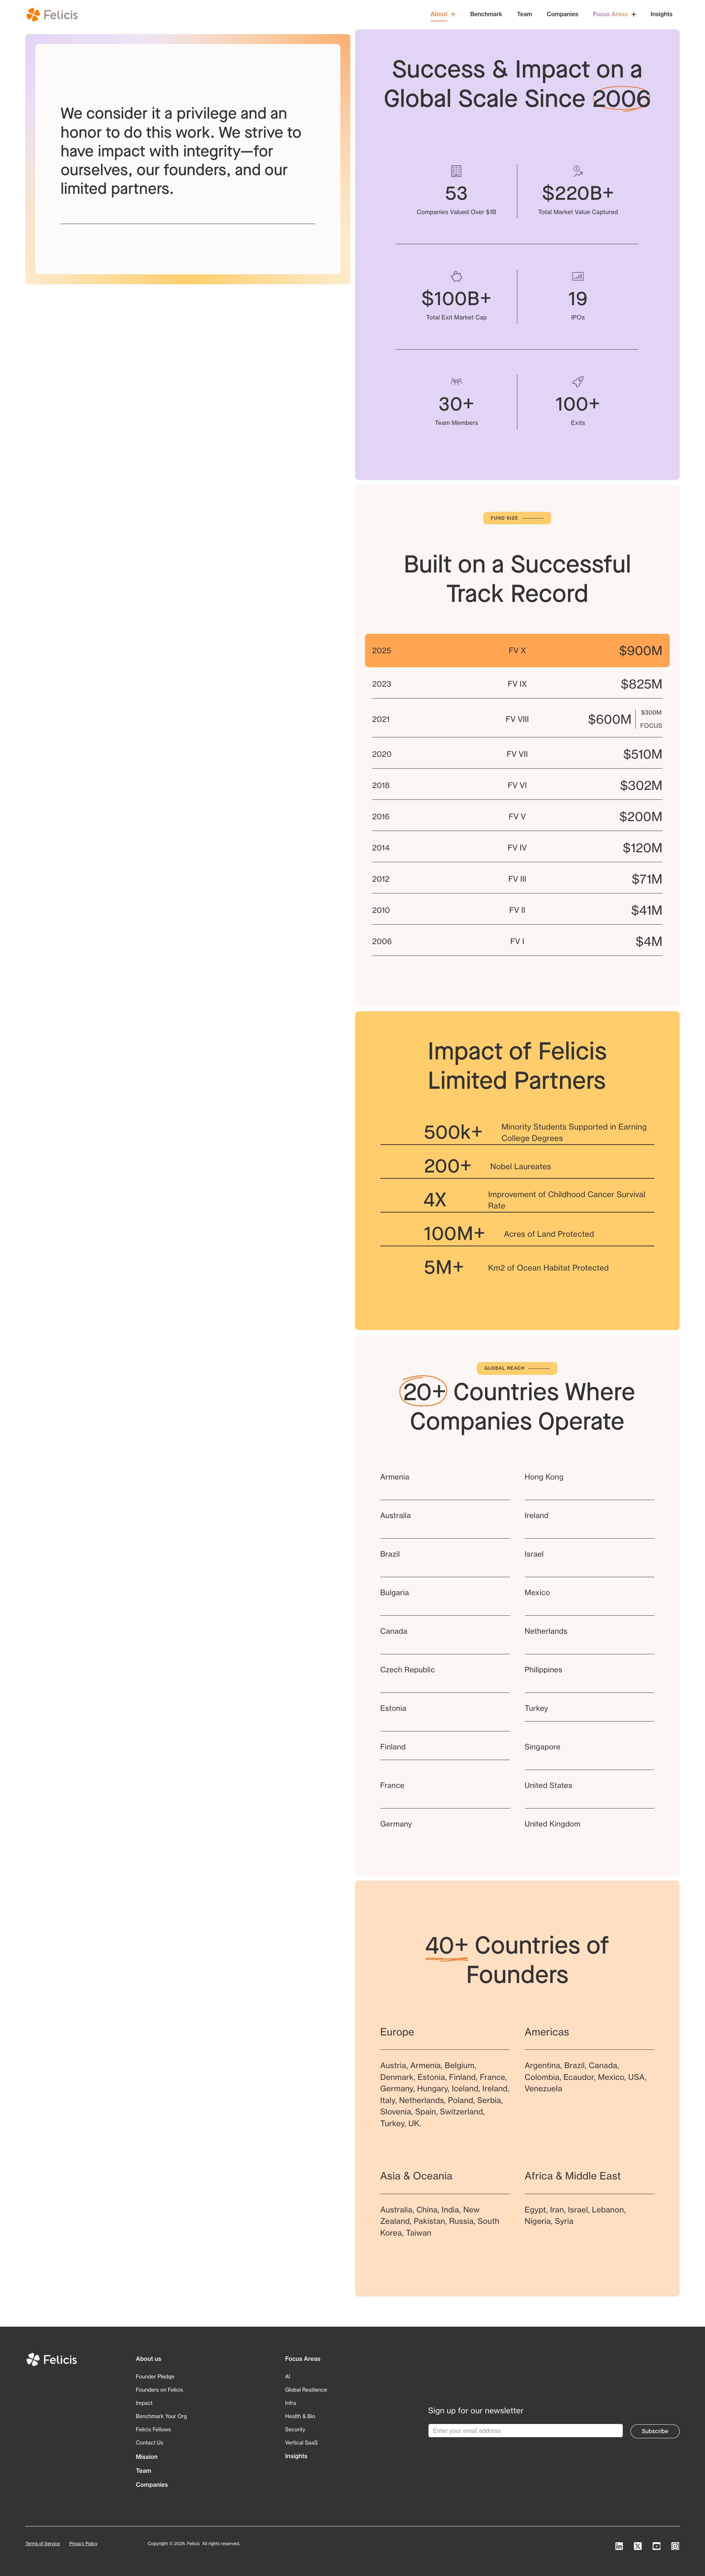Open the LinkedIn icon in the footer
The height and width of the screenshot is (2576, 705).
(619, 2546)
